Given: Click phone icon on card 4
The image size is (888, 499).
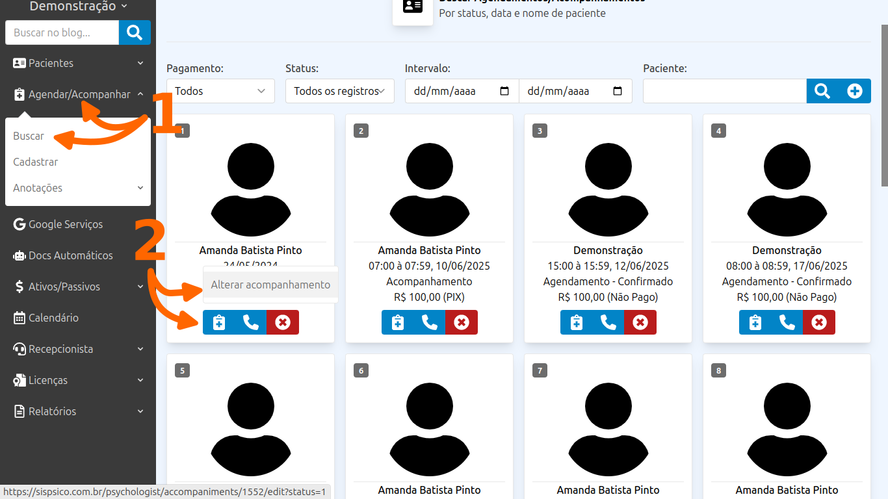Looking at the screenshot, I should tap(787, 322).
